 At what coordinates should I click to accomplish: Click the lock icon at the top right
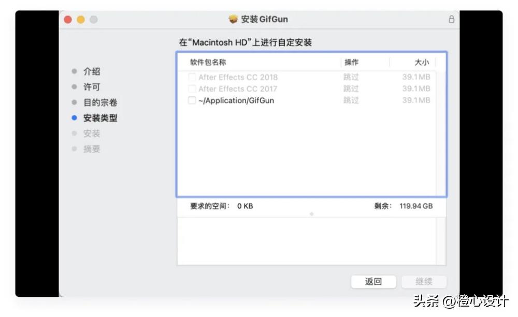pyautogui.click(x=451, y=19)
